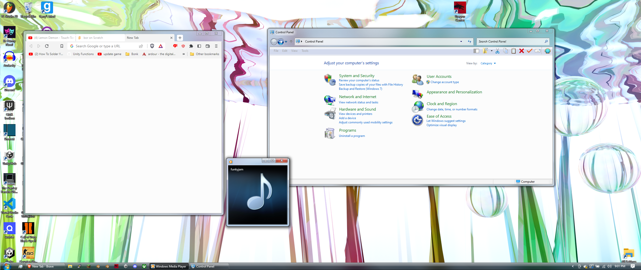Click the Change account type link
The image size is (641, 270).
(x=445, y=82)
